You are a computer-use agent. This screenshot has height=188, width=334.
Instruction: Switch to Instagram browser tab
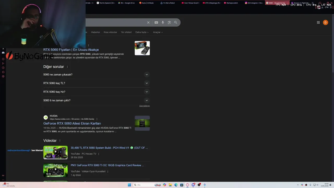coord(253,3)
